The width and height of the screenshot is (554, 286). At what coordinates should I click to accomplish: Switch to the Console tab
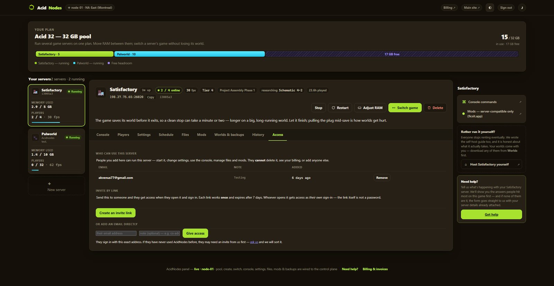[103, 135]
